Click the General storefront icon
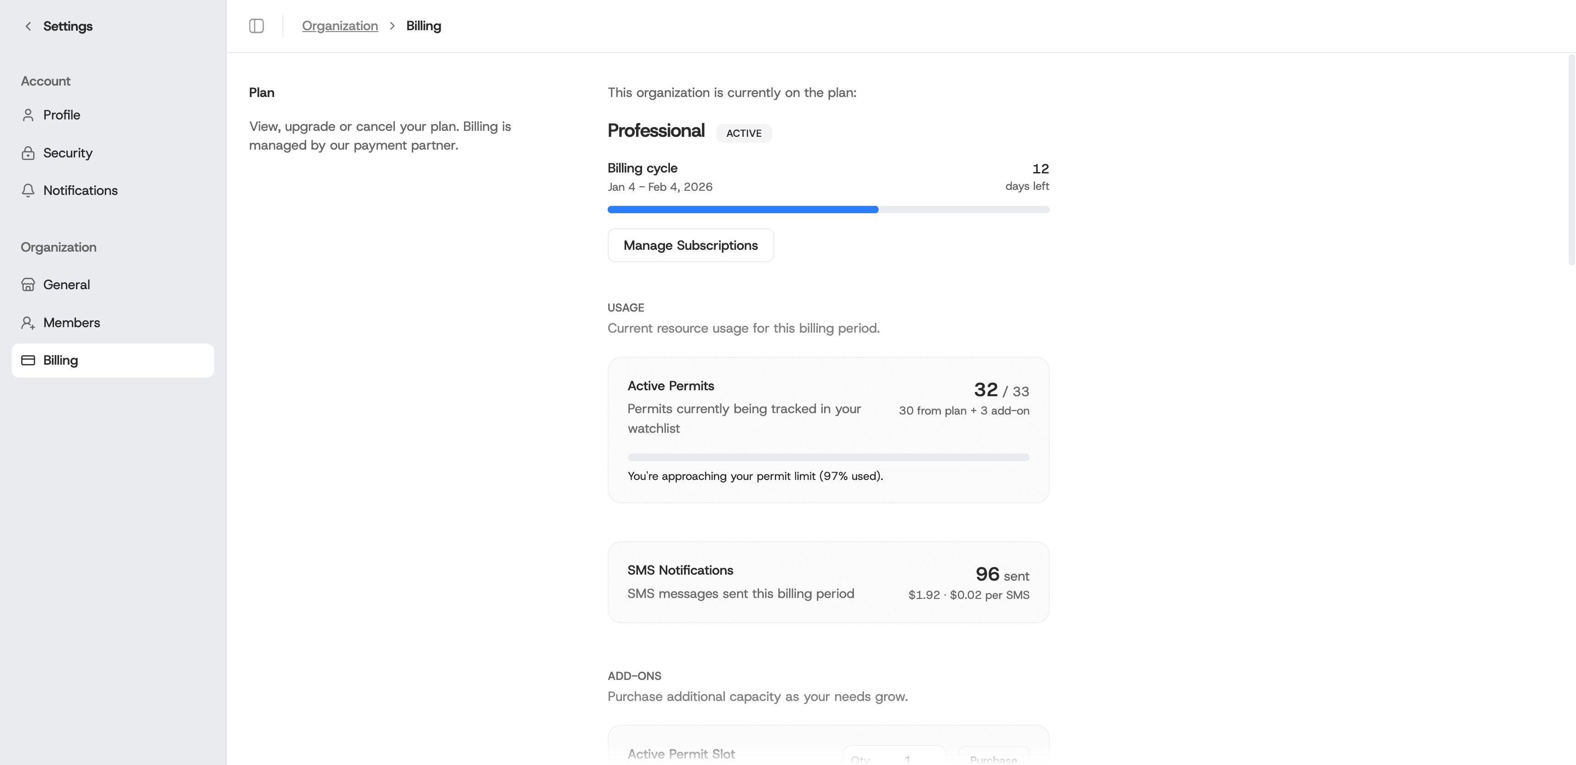Image resolution: width=1576 pixels, height=765 pixels. pos(28,284)
